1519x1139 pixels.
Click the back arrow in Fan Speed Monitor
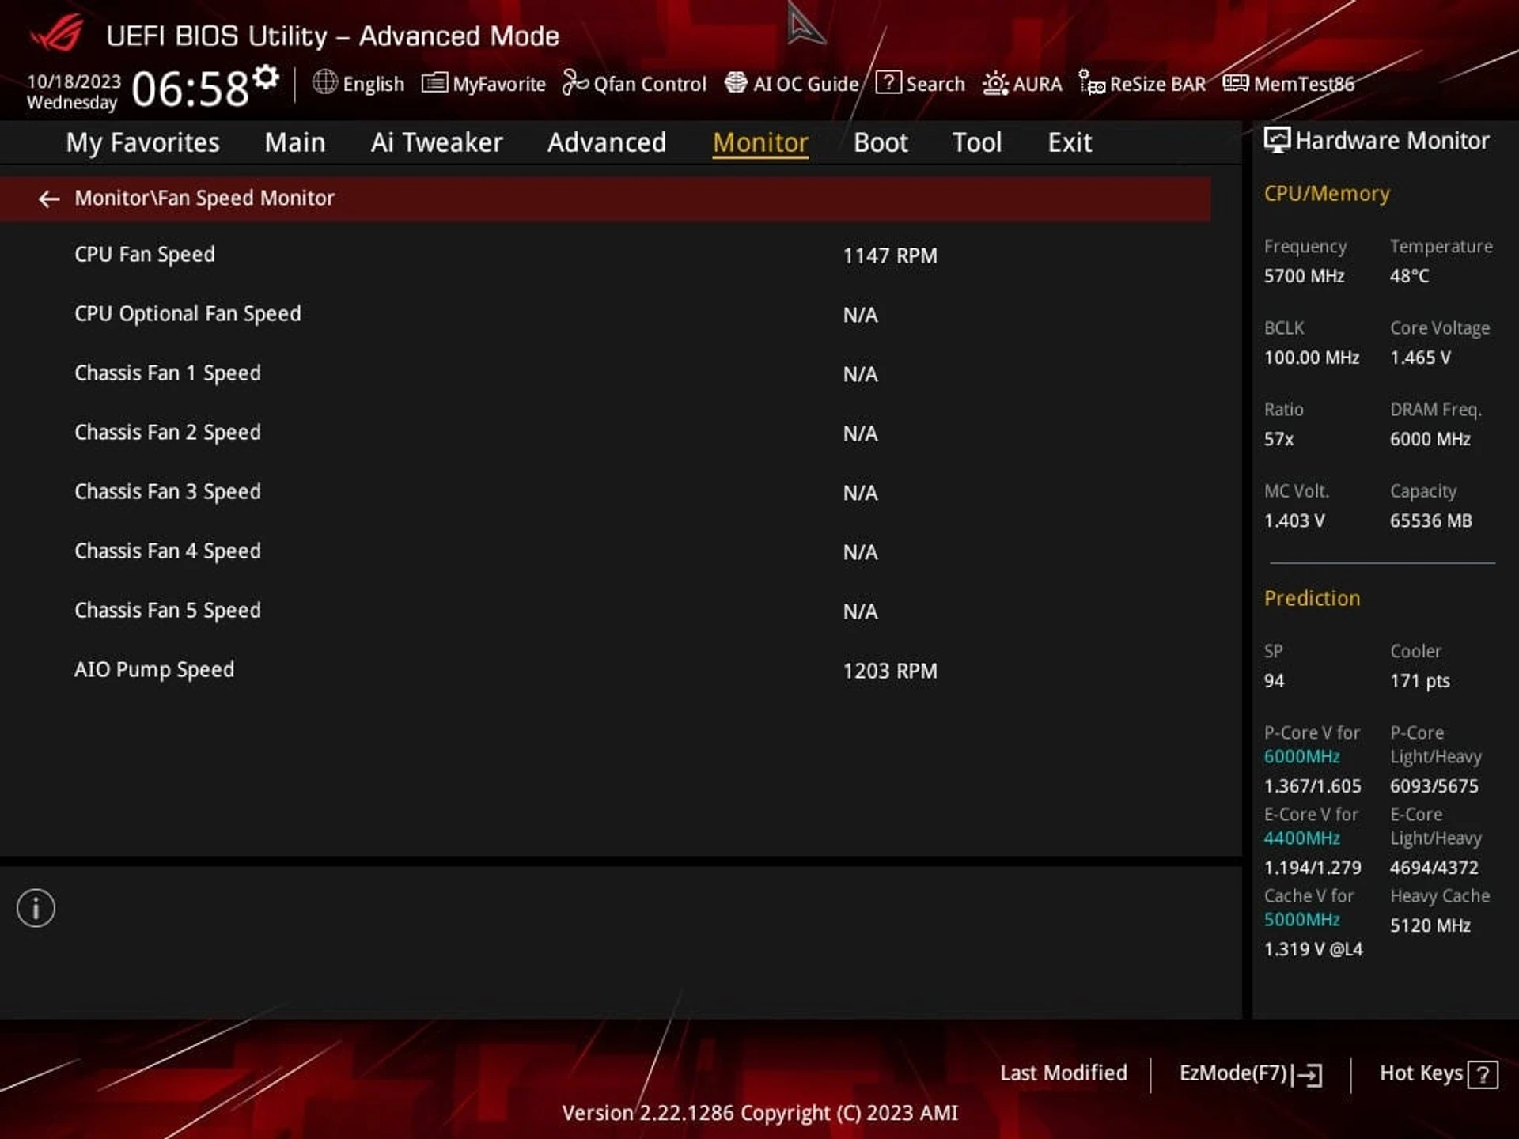tap(49, 199)
